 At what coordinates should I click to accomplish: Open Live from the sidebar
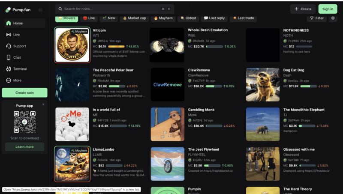coord(16,35)
